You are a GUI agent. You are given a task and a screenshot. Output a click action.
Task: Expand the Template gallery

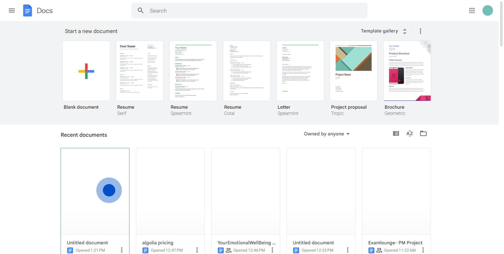coord(384,31)
